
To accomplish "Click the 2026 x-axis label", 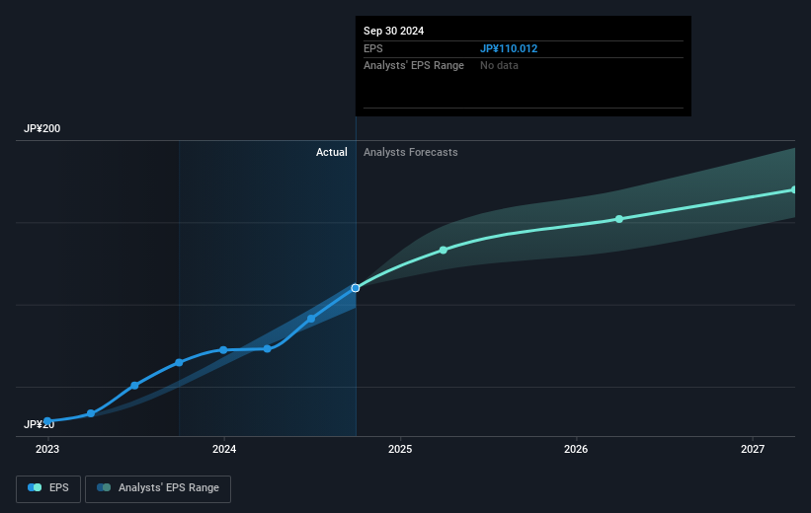I will pyautogui.click(x=576, y=449).
